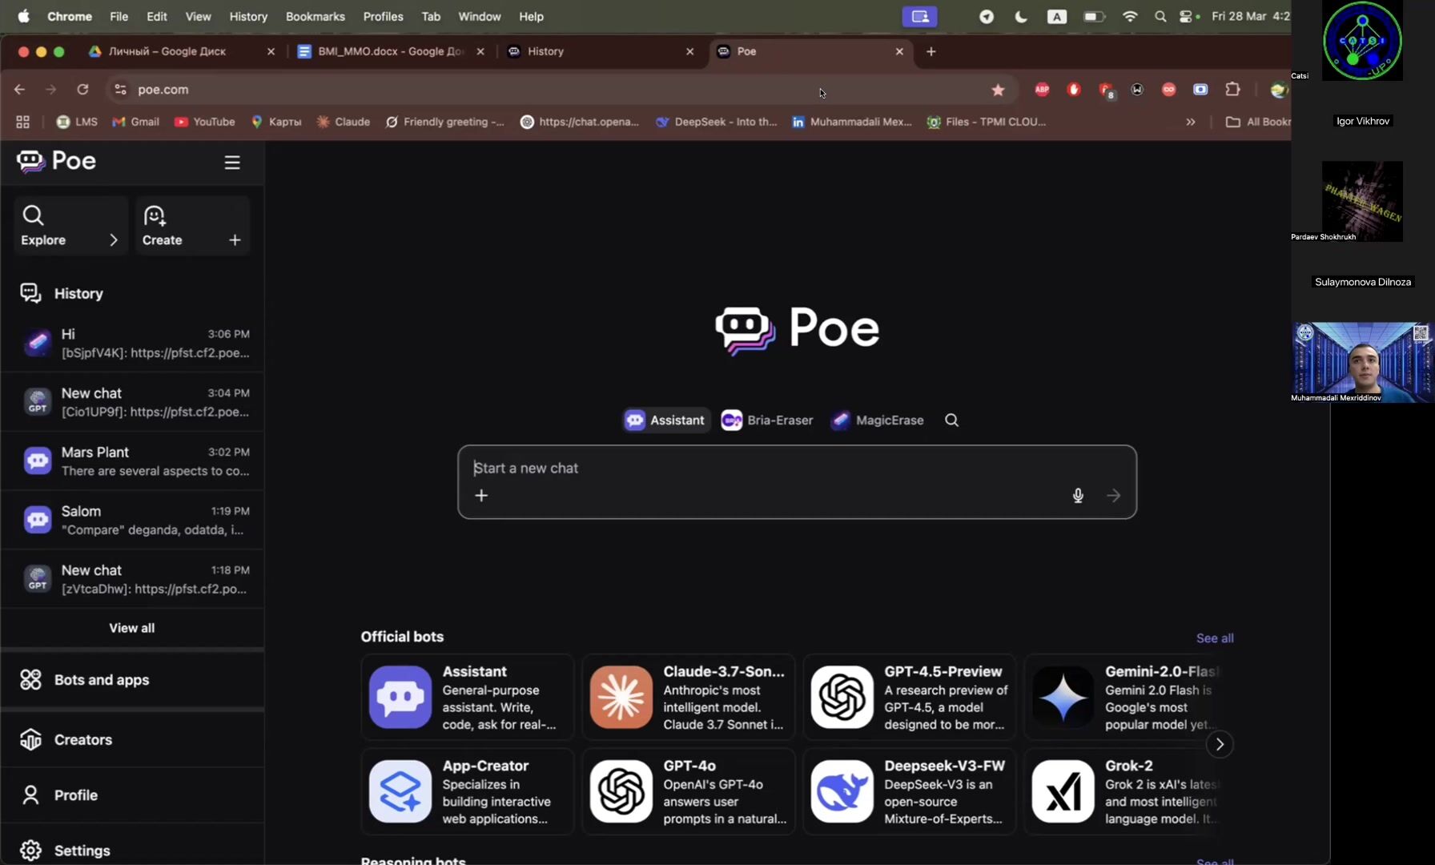The height and width of the screenshot is (865, 1435).
Task: Click the bot search magnifier icon
Action: click(x=951, y=420)
